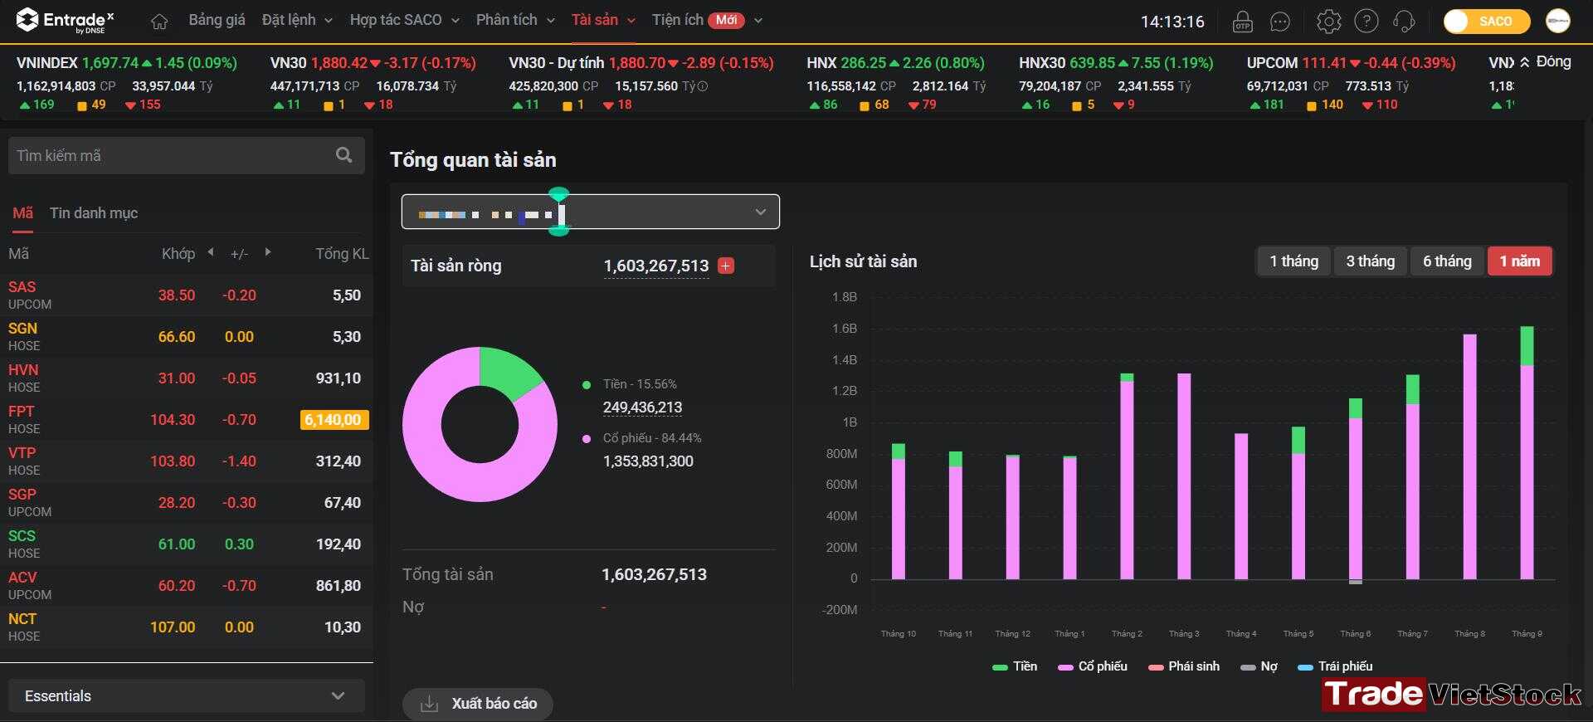Screen dimensions: 1593x722
Task: Toggle the Cổ phiếu legend series
Action: point(1093,666)
